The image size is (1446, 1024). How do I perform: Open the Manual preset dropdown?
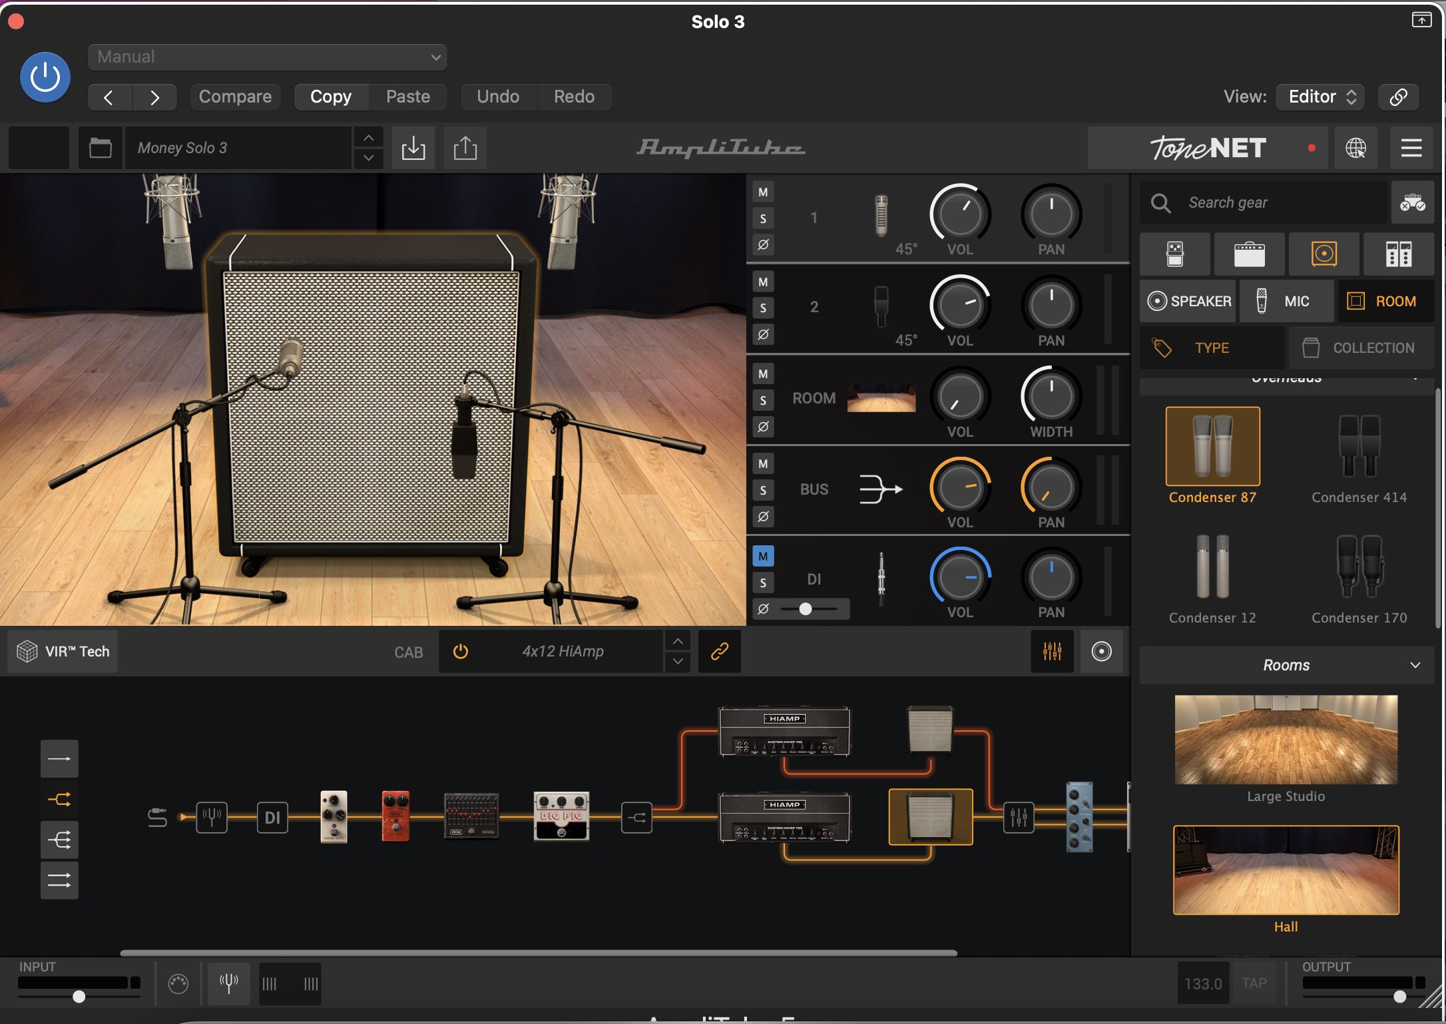point(267,57)
